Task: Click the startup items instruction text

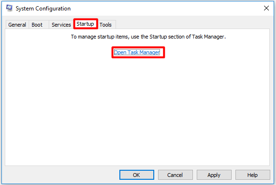Action: coord(148,37)
